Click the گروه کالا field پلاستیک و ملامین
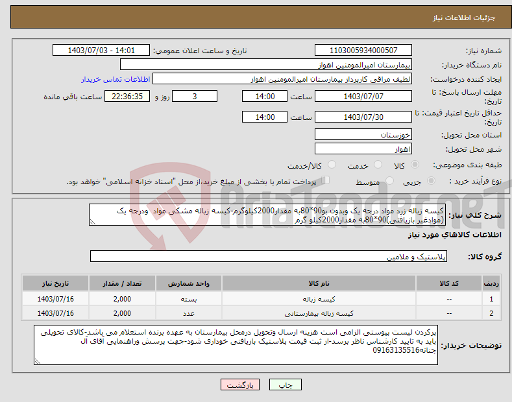The image size is (512, 402). [x=269, y=257]
